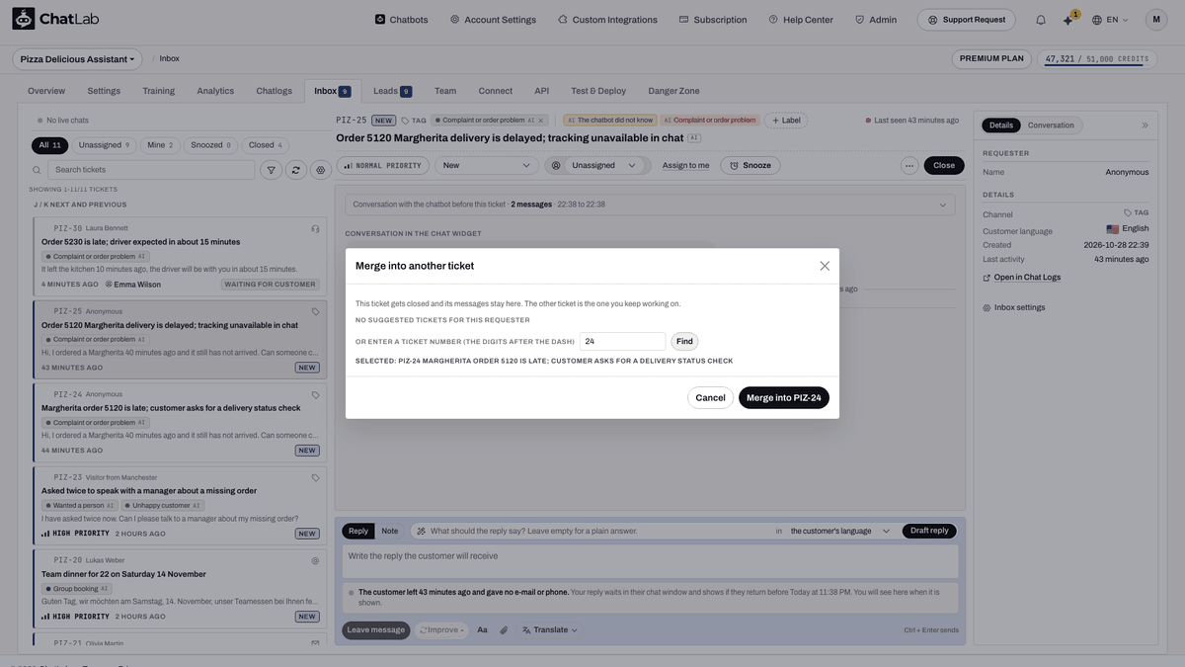Add a label with + Label
Image resolution: width=1185 pixels, height=667 pixels.
[x=785, y=121]
